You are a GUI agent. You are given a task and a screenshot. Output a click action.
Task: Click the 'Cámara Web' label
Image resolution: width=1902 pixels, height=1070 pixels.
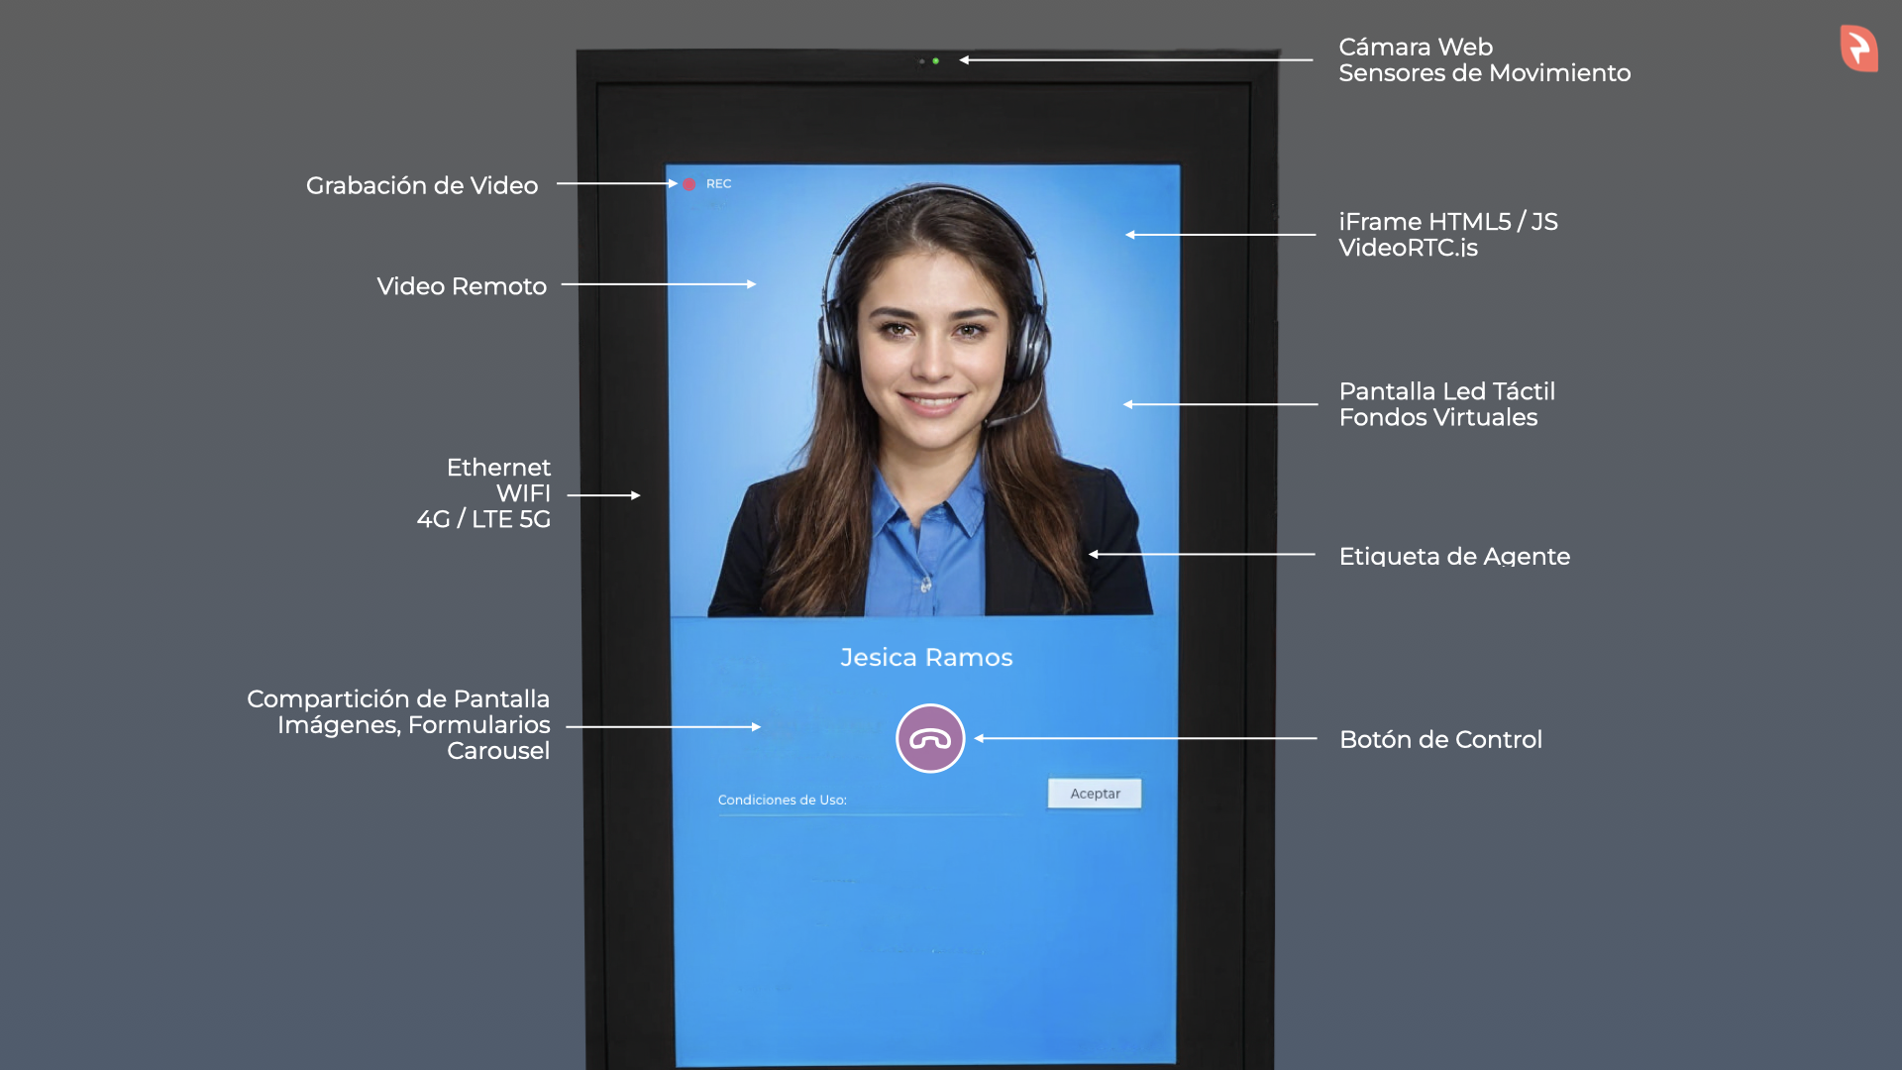coord(1416,48)
